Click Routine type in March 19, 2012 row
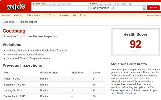161x100 pixels. pyautogui.click(x=44, y=79)
